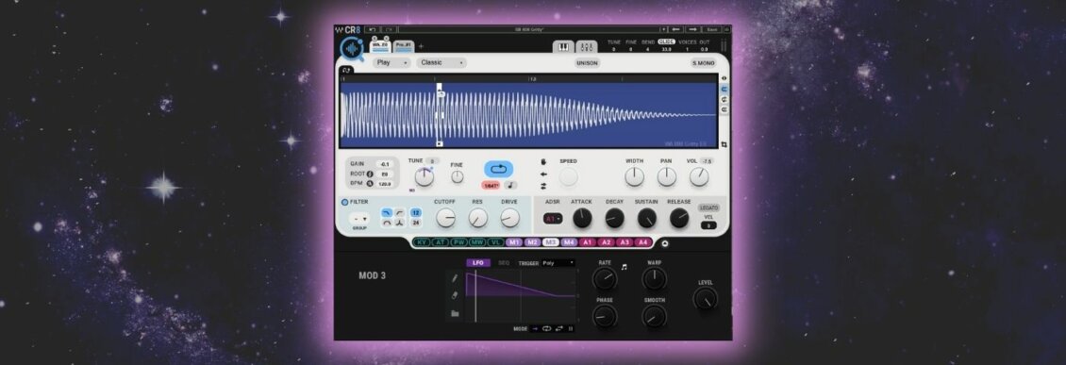Select the high-pass filter shape
This screenshot has height=365, width=1066.
pyautogui.click(x=399, y=213)
